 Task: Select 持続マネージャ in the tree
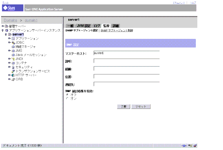pyautogui.click(x=25, y=47)
